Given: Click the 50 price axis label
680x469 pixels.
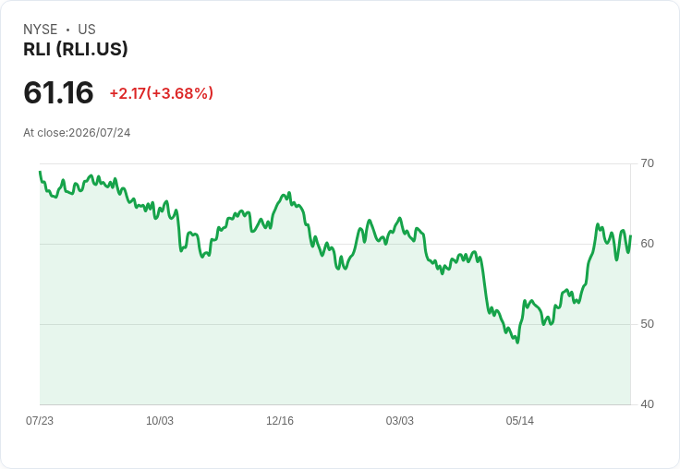Looking at the screenshot, I should click(647, 324).
